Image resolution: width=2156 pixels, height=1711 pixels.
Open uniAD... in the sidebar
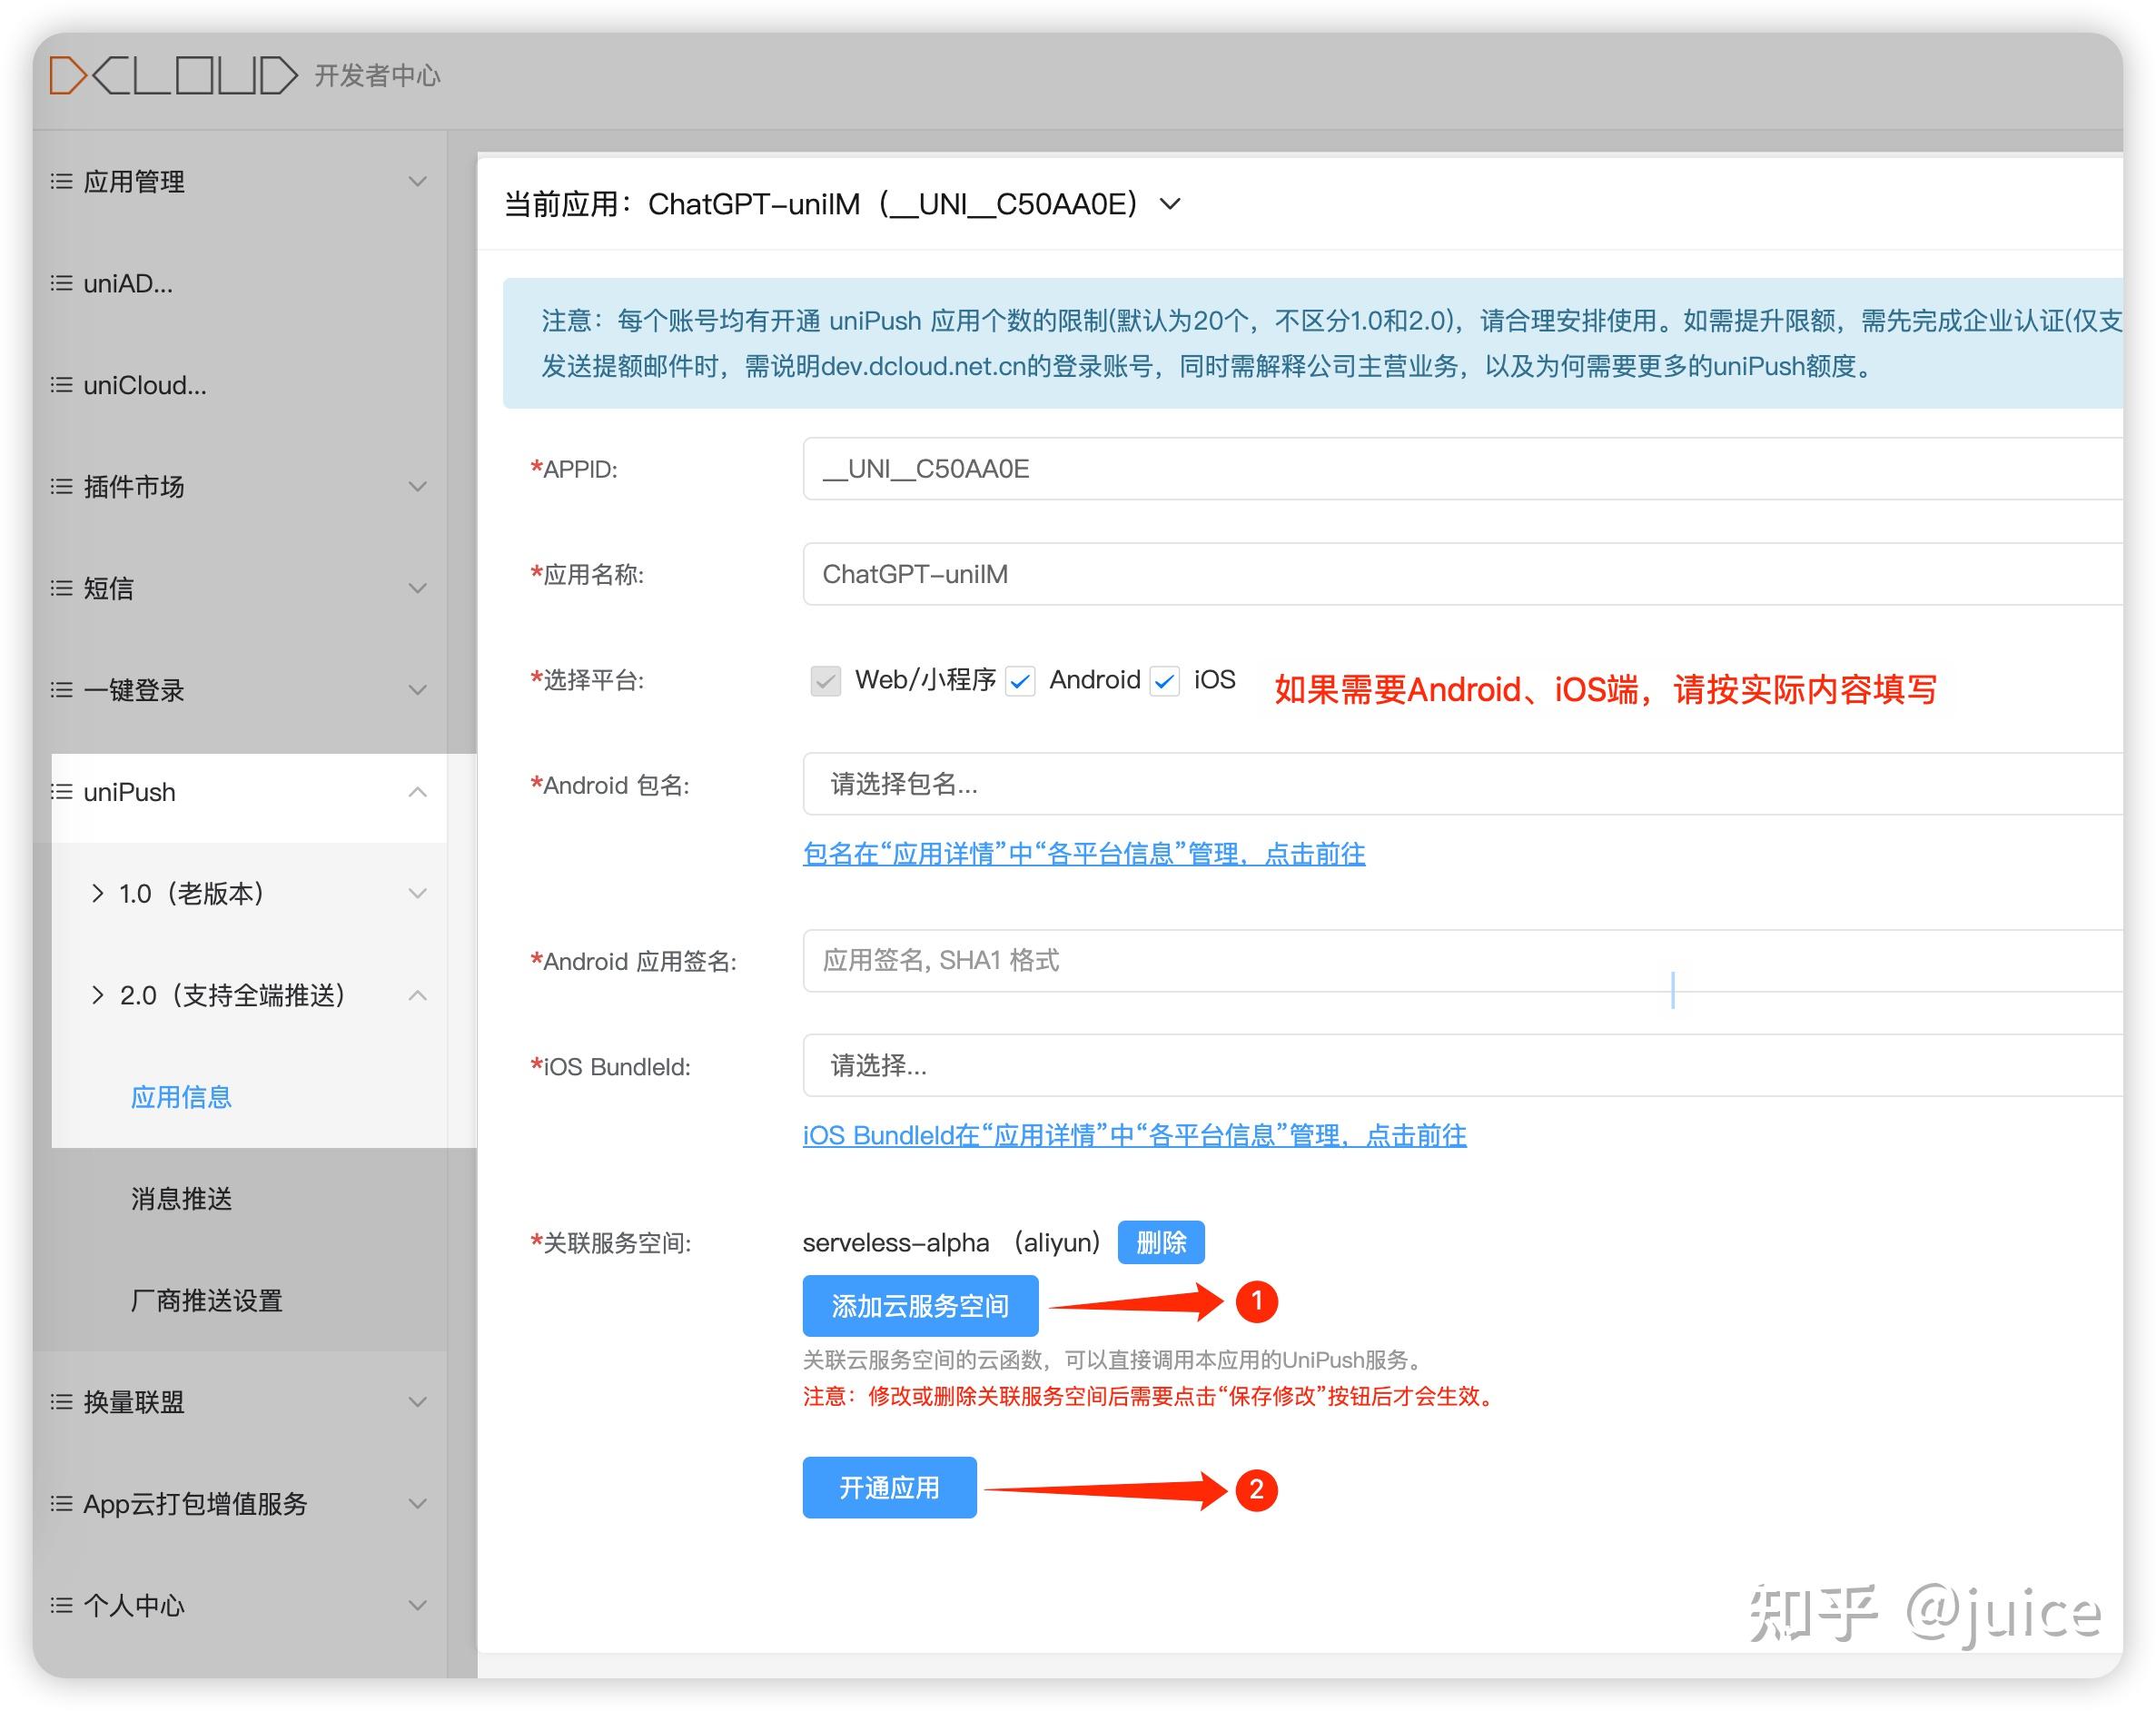pos(128,283)
